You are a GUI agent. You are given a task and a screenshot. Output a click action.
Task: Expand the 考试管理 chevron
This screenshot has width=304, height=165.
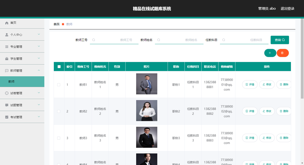tap(39, 117)
